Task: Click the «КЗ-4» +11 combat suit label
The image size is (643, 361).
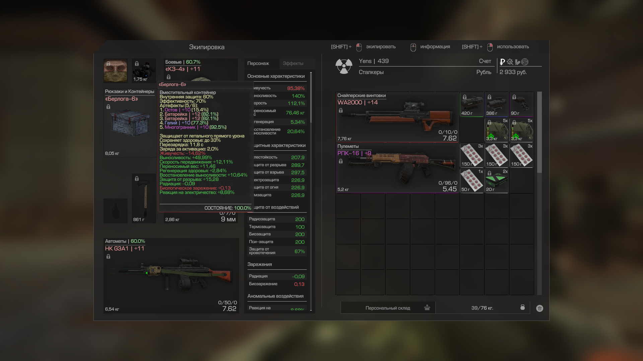Action: pyautogui.click(x=183, y=69)
